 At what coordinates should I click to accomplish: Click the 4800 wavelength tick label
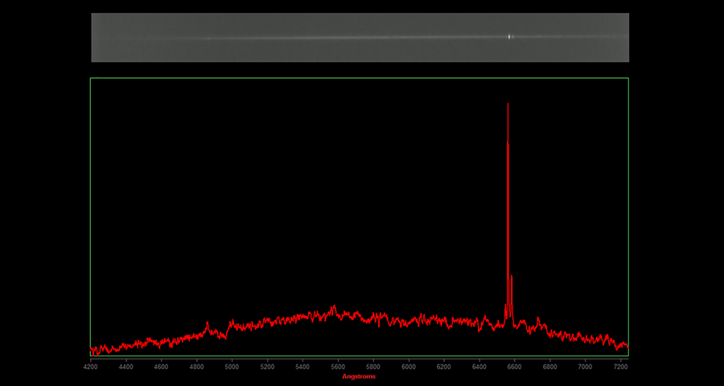[x=196, y=367]
